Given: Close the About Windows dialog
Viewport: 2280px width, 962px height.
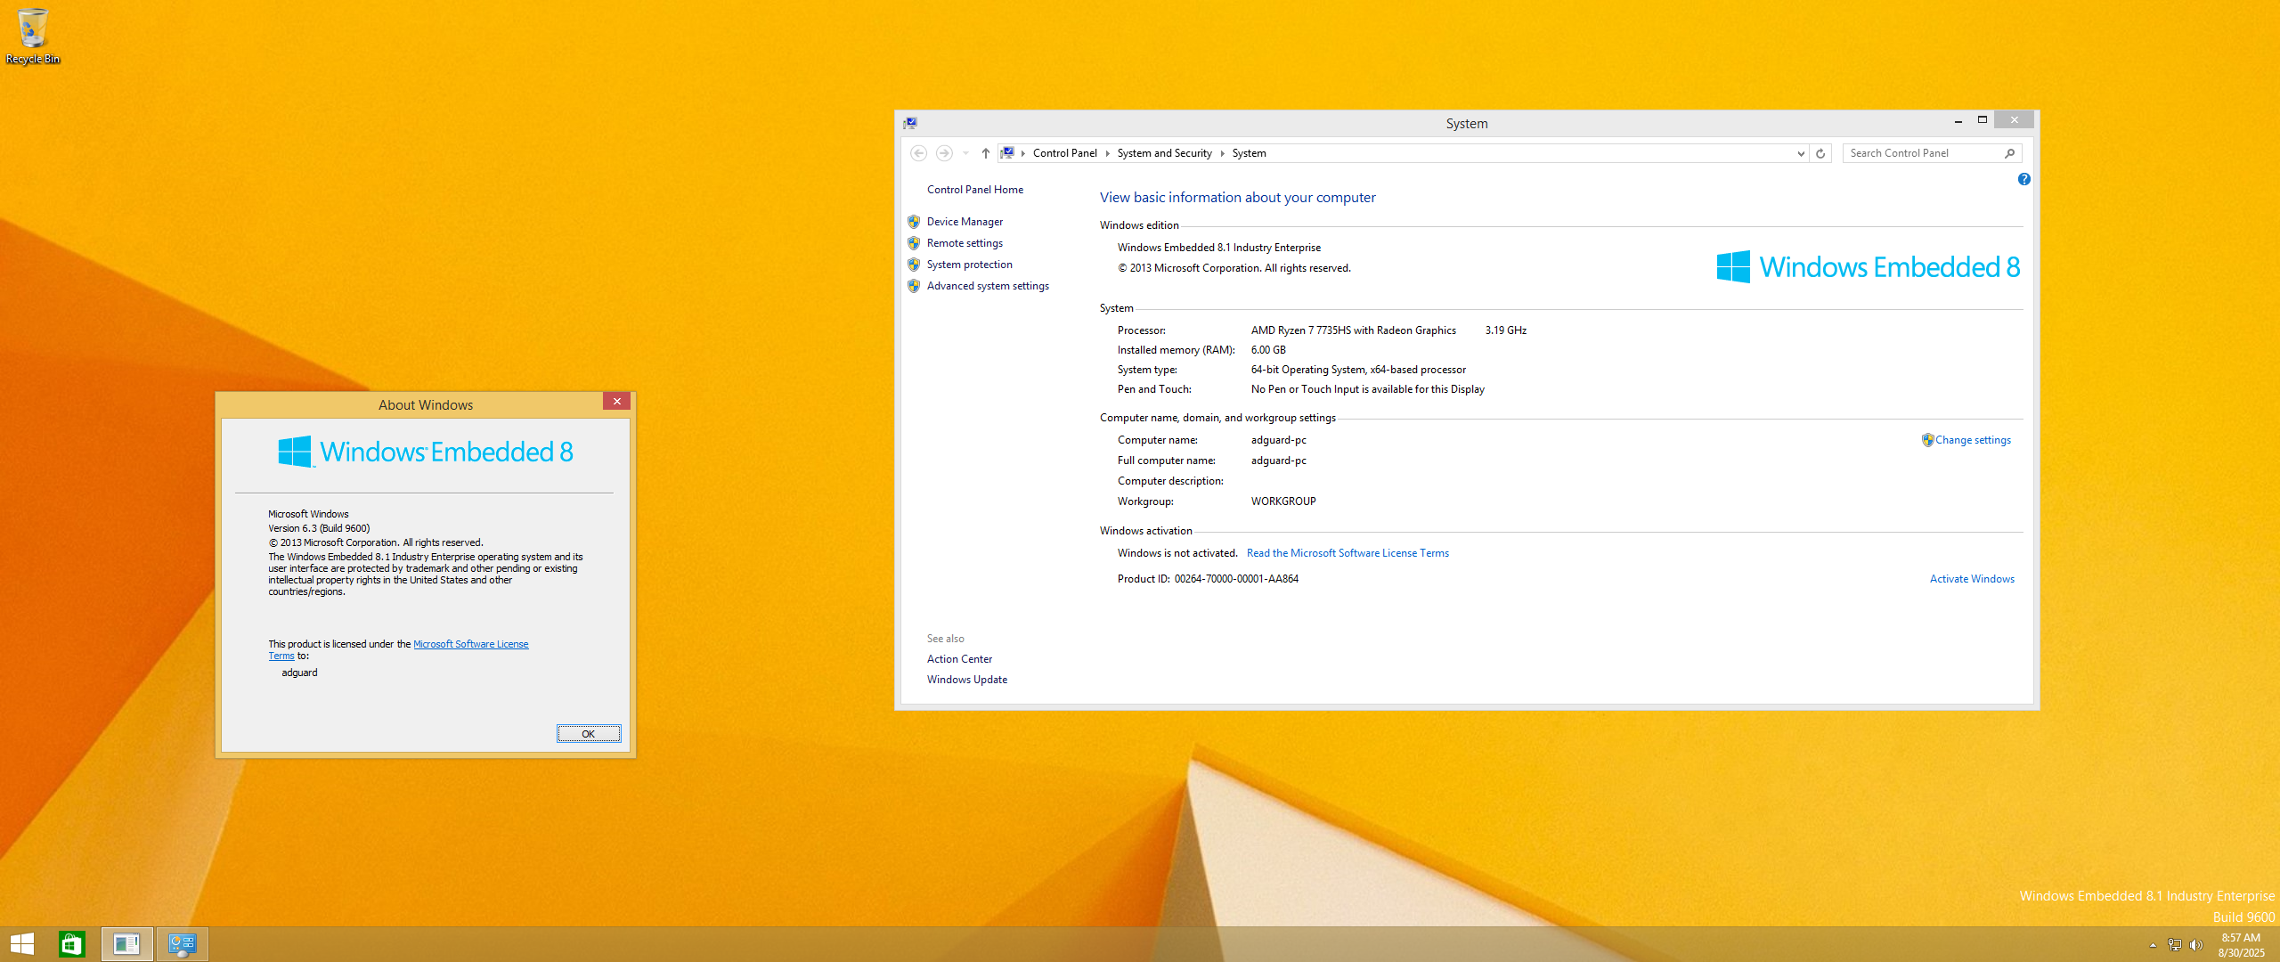Looking at the screenshot, I should tap(616, 402).
